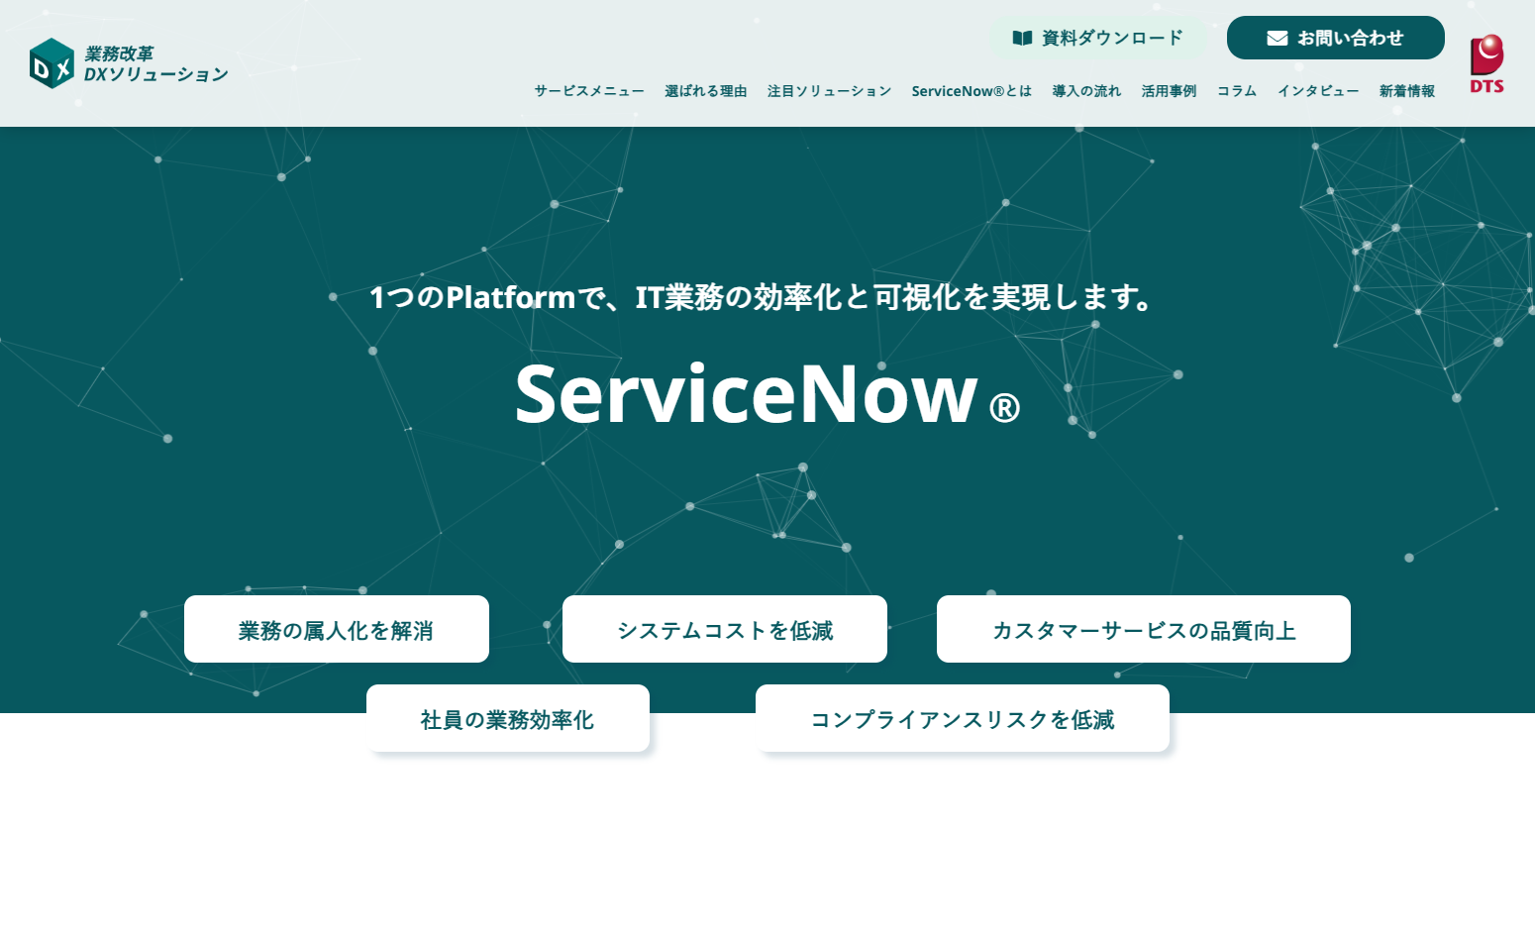The width and height of the screenshot is (1535, 935).
Task: Open 注目ソリューション navigation item
Action: (829, 91)
